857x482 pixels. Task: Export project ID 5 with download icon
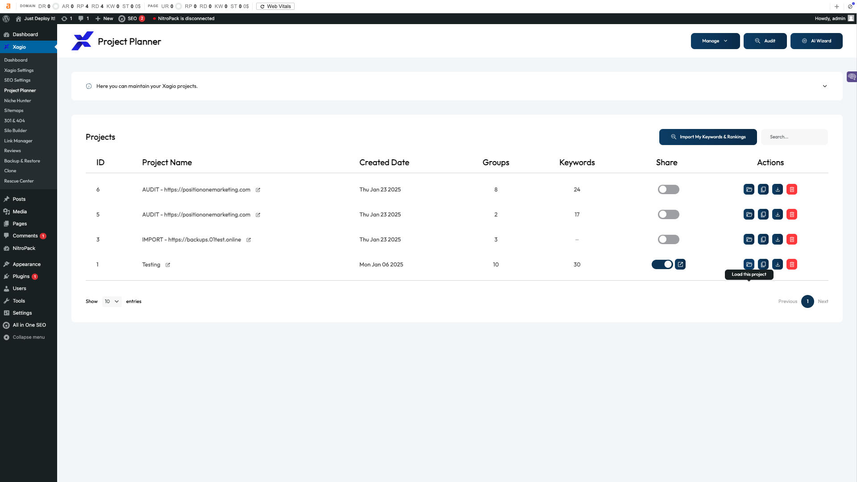(778, 215)
